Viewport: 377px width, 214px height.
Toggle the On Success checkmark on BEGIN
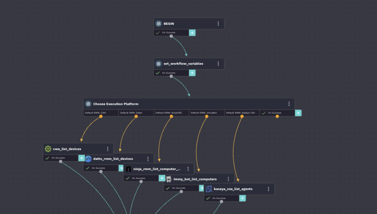point(158,32)
